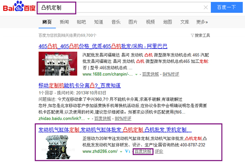Viewport: 245px width, 162px height.
Task: Click the Baidu paw logo
Action: [x=18, y=7]
